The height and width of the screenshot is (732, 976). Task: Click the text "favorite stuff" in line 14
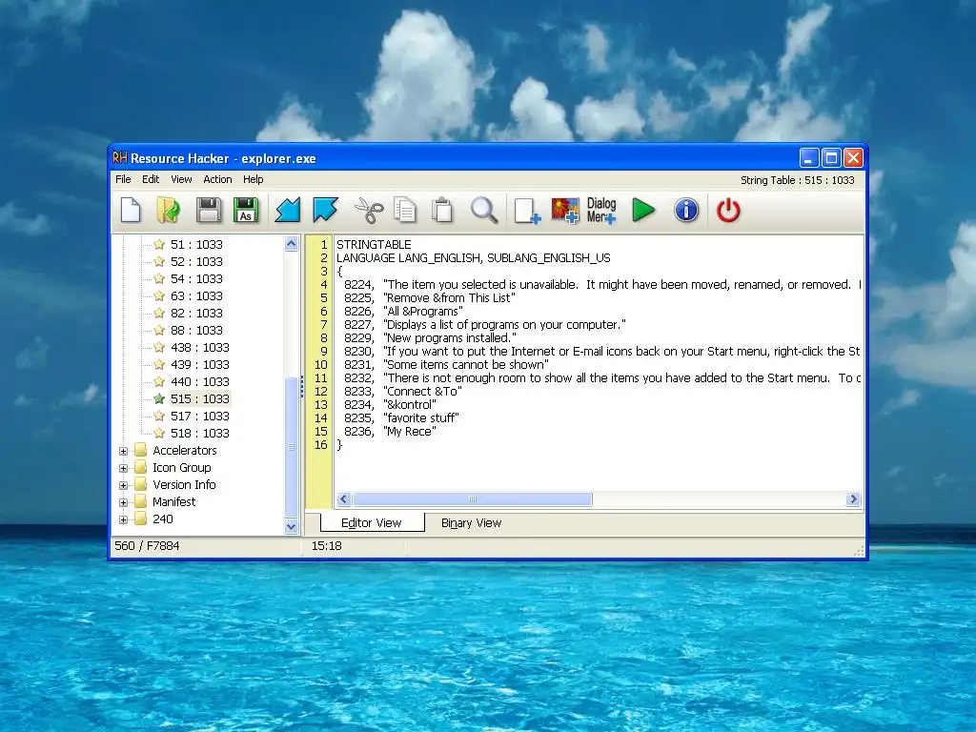pyautogui.click(x=422, y=417)
